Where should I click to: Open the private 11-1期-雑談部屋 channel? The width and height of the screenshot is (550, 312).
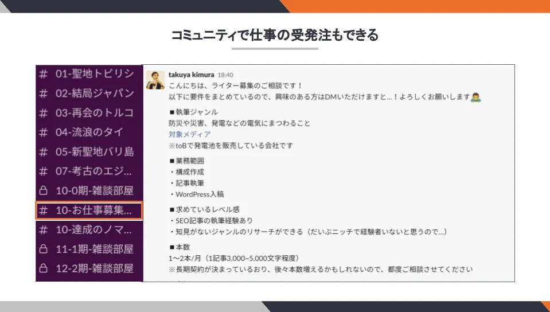pyautogui.click(x=89, y=249)
